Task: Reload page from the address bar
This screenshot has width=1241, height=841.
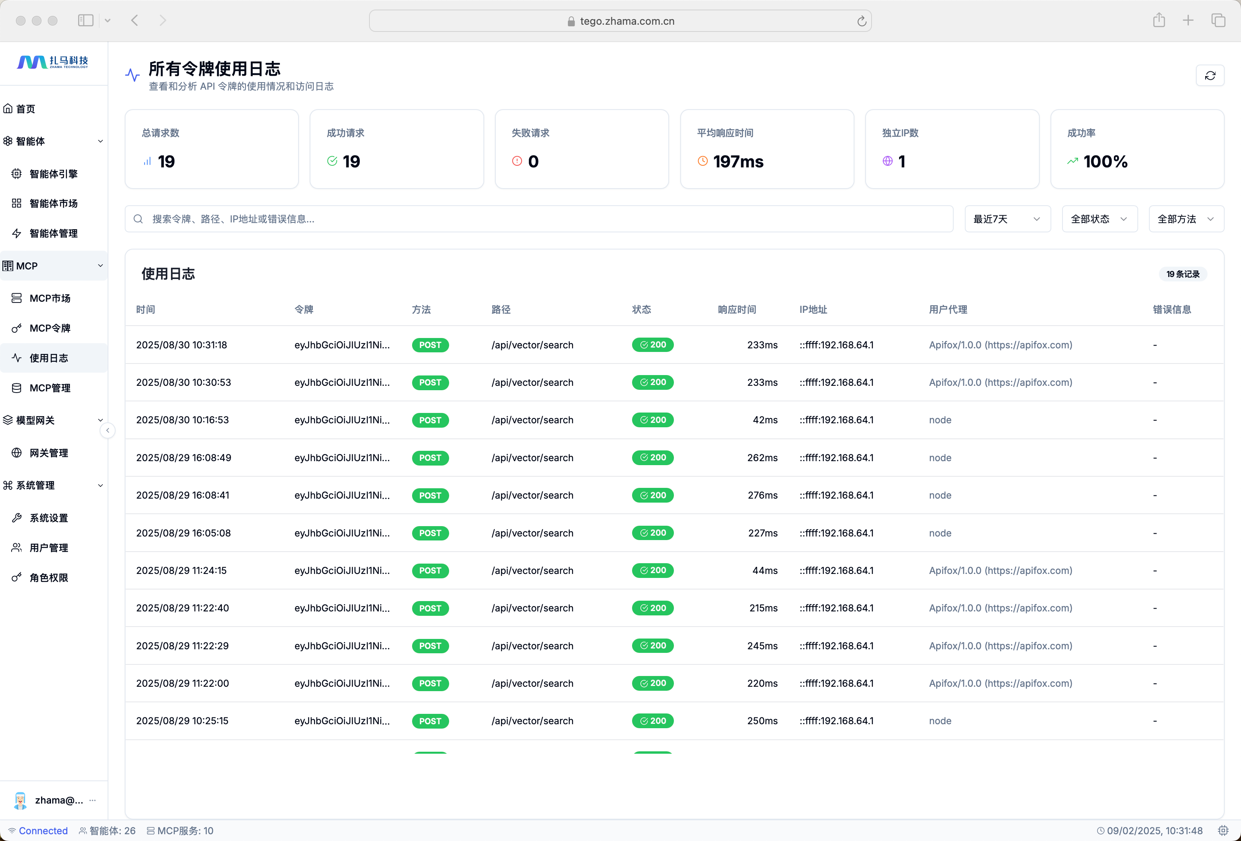Action: pos(861,21)
